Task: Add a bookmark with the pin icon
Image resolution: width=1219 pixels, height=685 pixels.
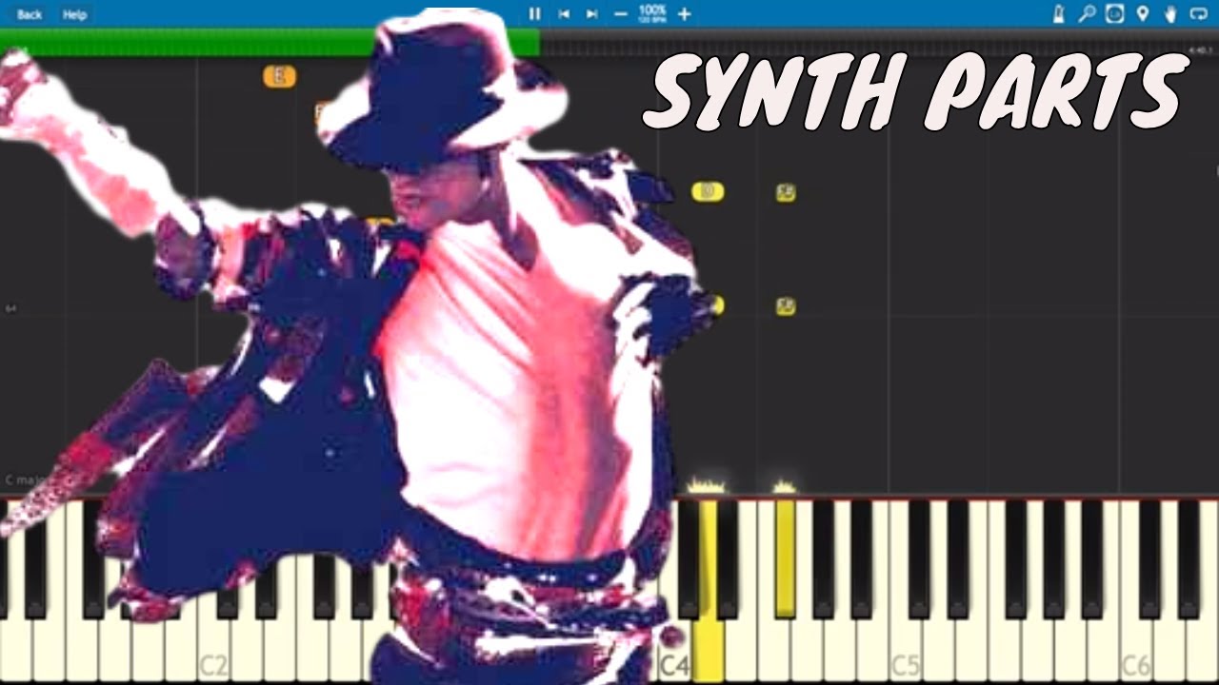Action: (1143, 13)
